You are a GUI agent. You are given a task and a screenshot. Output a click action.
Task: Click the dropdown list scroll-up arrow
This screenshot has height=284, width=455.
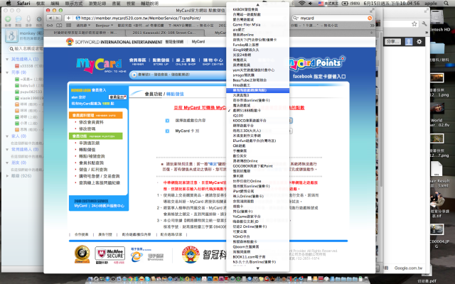257,4
